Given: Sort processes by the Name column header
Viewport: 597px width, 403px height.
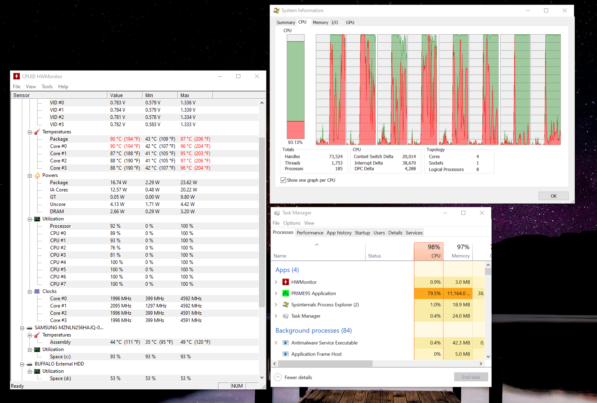Looking at the screenshot, I should [x=318, y=251].
